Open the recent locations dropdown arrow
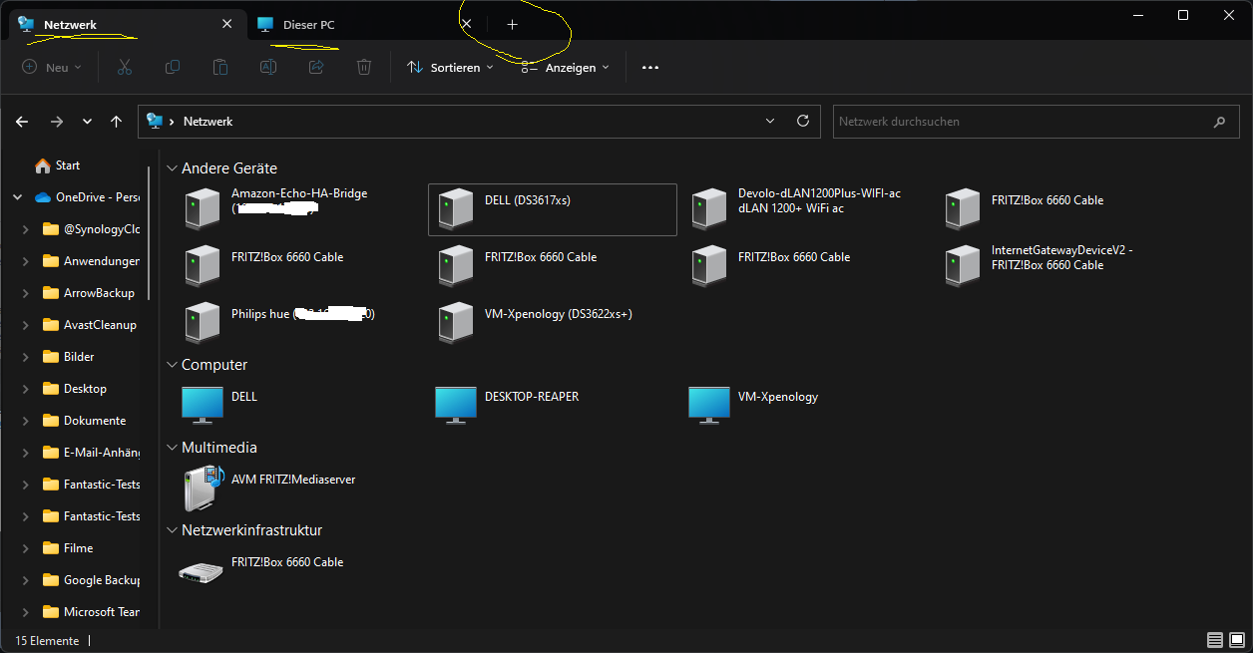1253x653 pixels. pos(87,122)
